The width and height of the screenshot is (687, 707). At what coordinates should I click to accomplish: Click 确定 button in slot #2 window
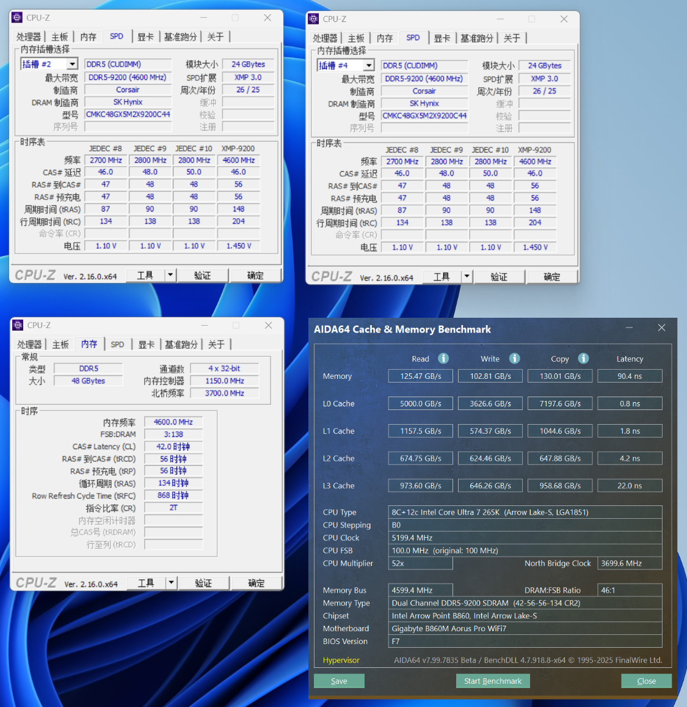pos(255,275)
